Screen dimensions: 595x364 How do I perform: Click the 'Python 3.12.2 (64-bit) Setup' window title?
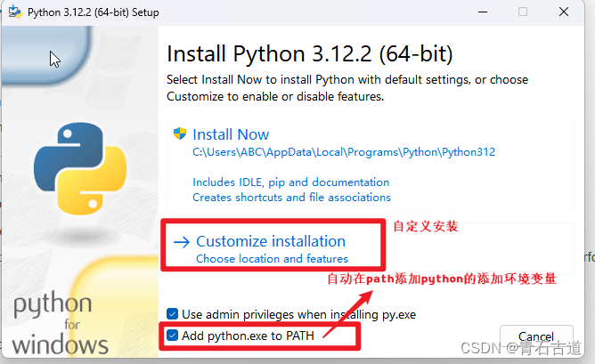94,12
